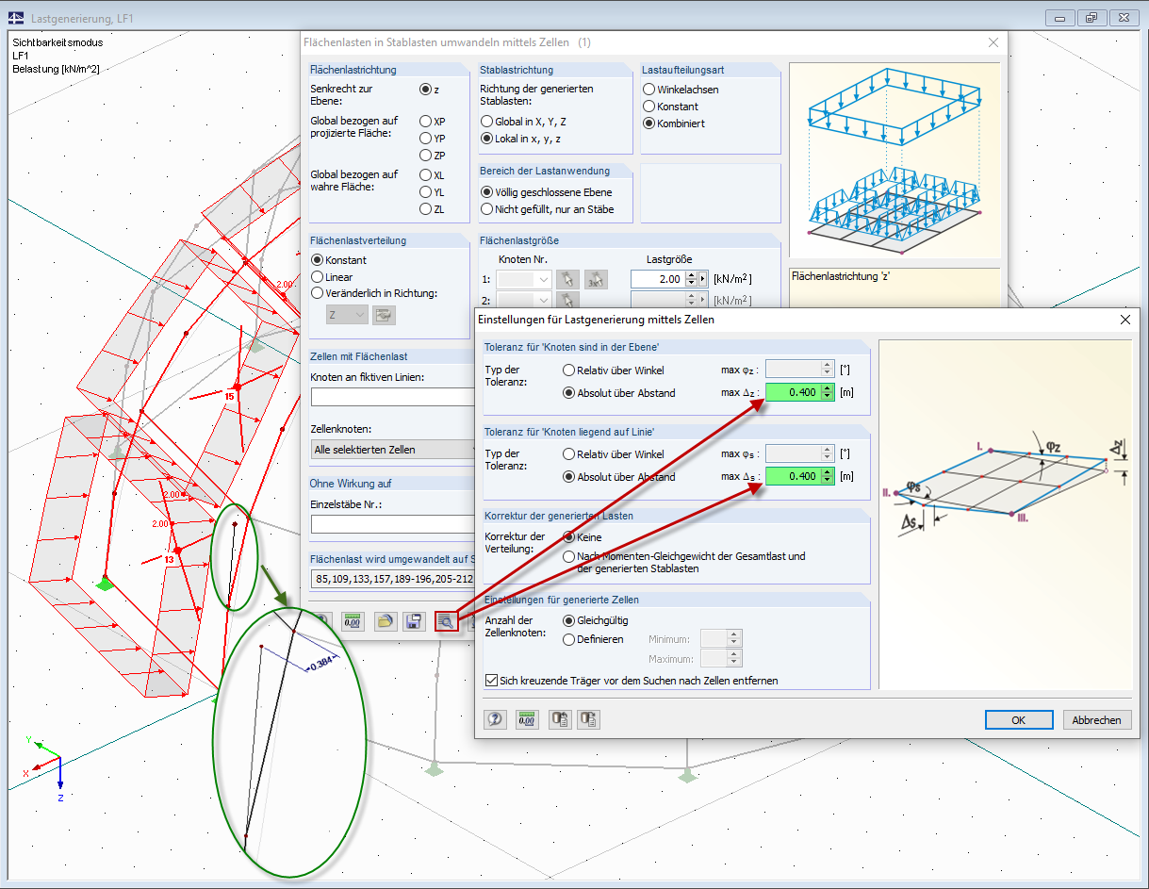The height and width of the screenshot is (889, 1149).
Task: Click member list field 85,109,133,157
Action: [393, 578]
